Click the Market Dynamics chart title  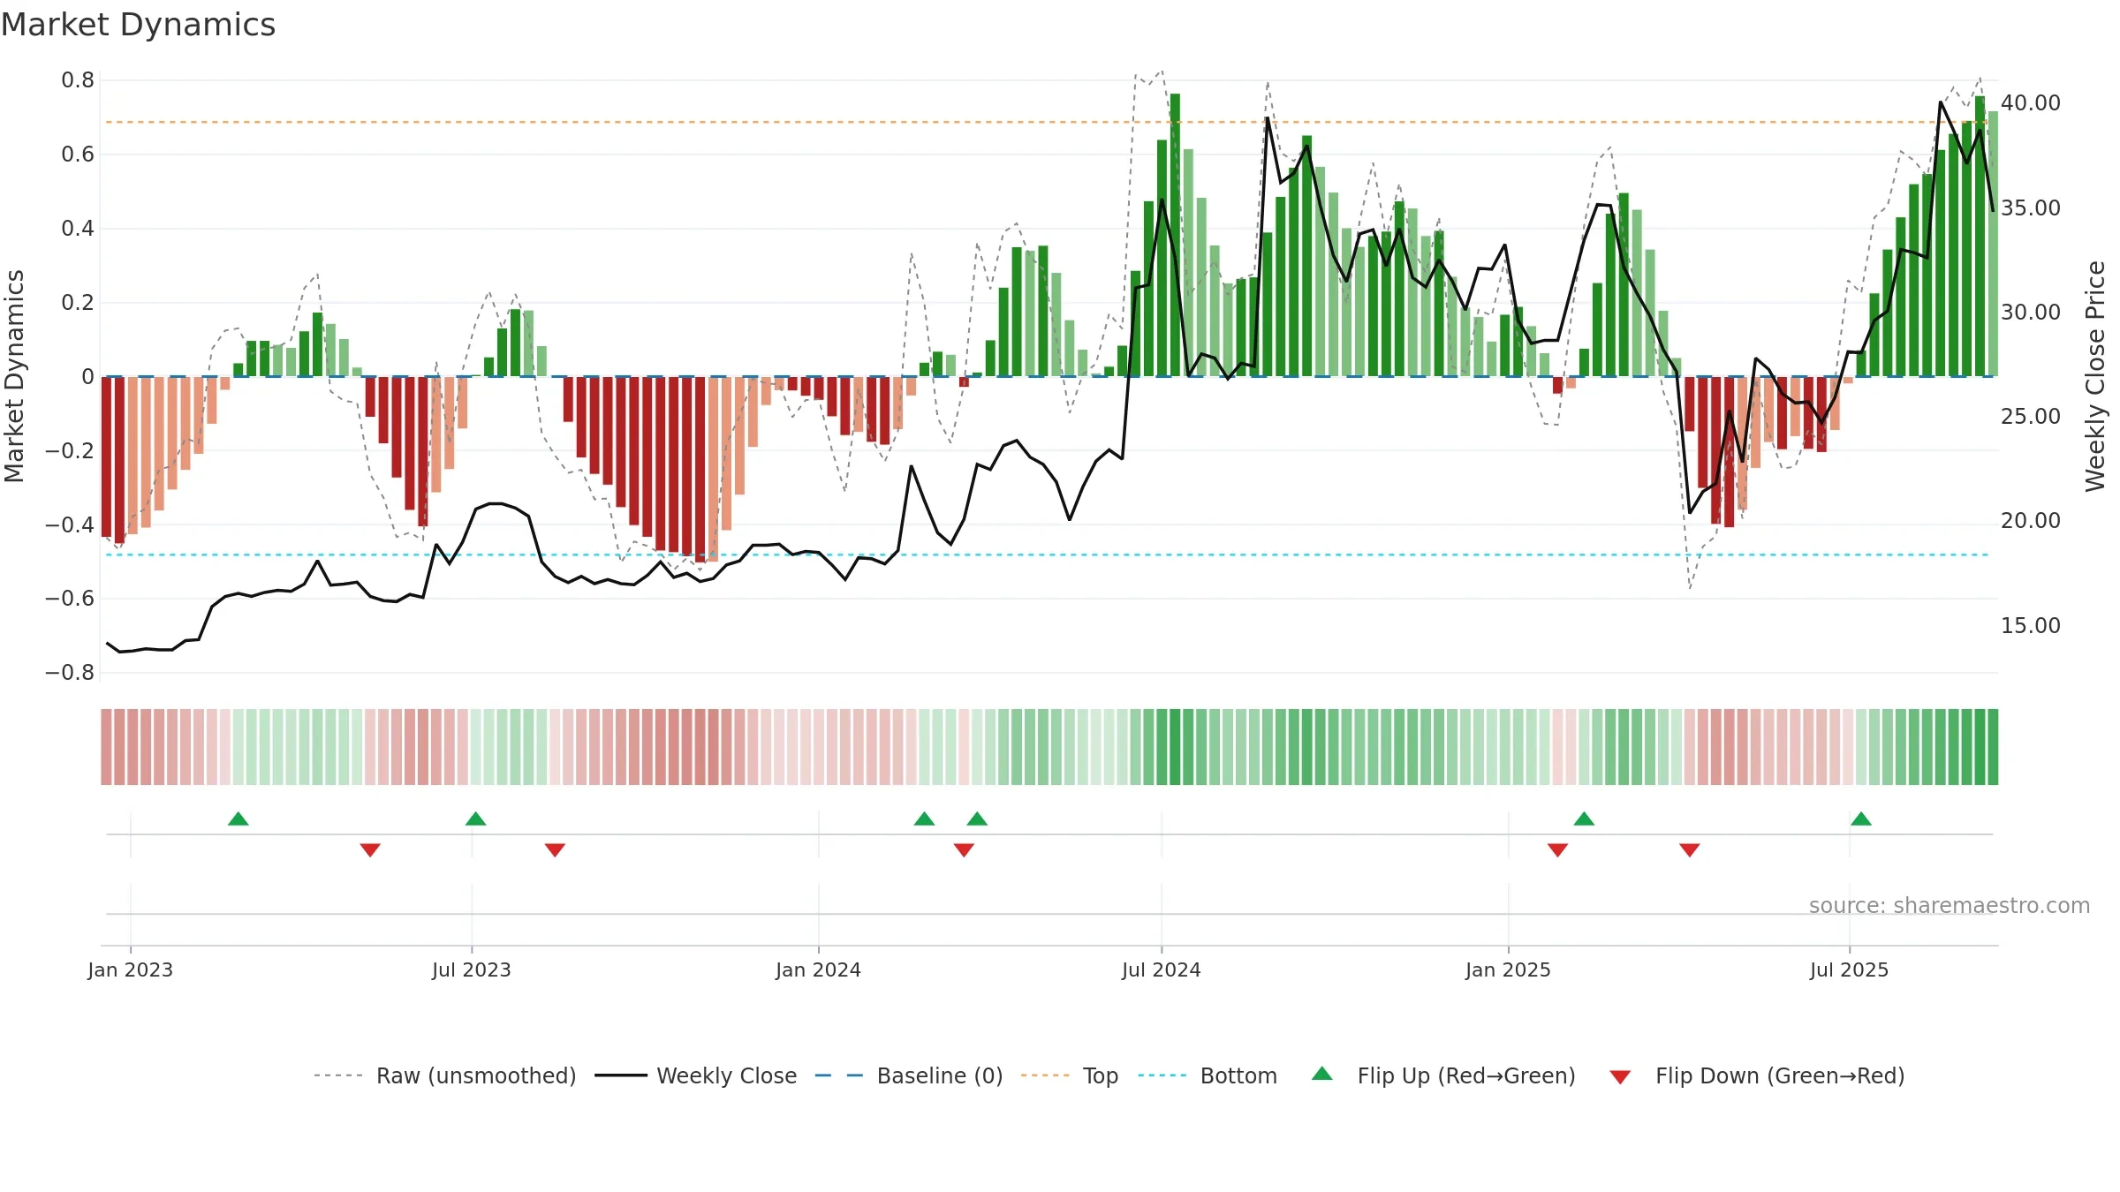tap(138, 25)
